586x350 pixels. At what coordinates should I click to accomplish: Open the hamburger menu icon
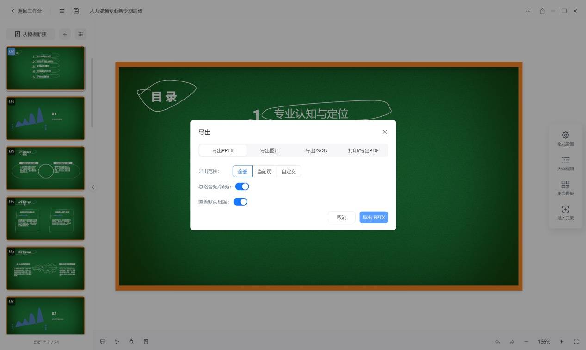pos(62,11)
